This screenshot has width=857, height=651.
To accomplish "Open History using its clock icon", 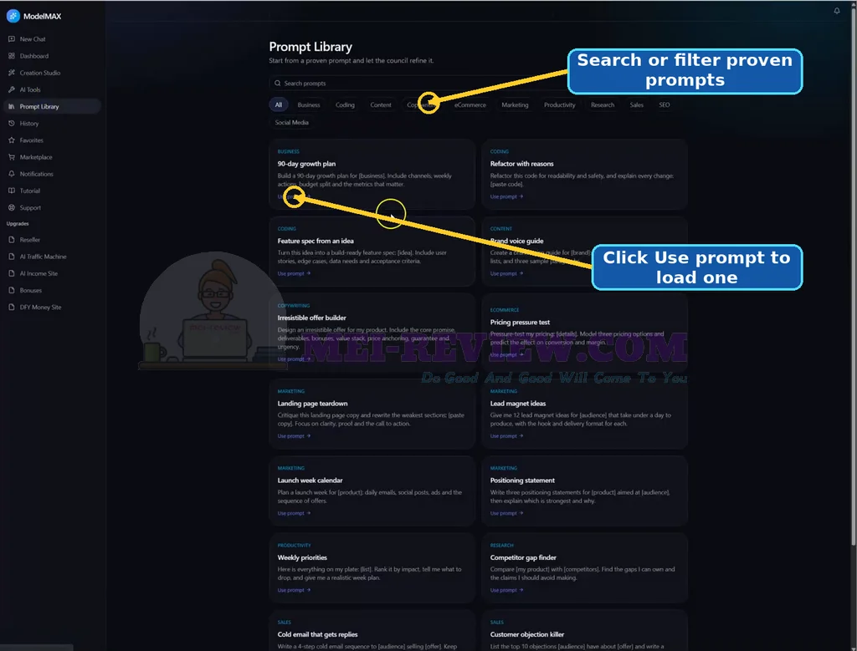I will pos(12,124).
